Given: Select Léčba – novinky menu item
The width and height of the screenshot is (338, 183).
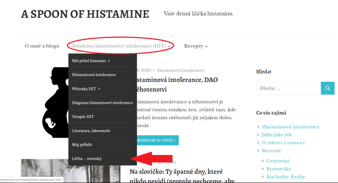Looking at the screenshot, I should 87,159.
